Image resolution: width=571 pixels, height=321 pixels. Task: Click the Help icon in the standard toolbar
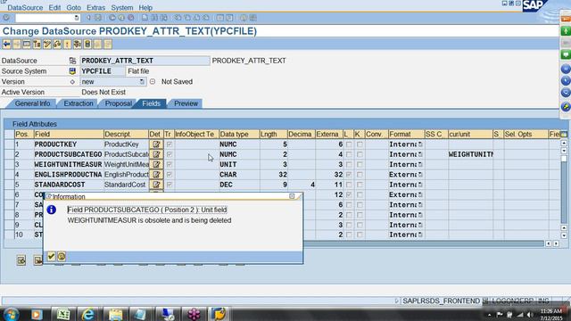point(244,18)
